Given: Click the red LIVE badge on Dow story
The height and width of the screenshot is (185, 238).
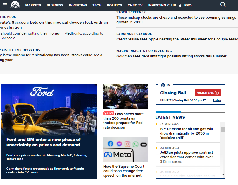Looking at the screenshot, I should [109, 113].
